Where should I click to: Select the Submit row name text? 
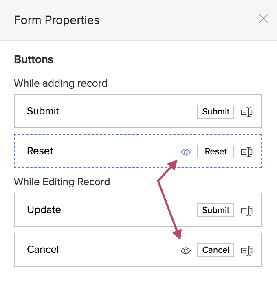pos(43,111)
